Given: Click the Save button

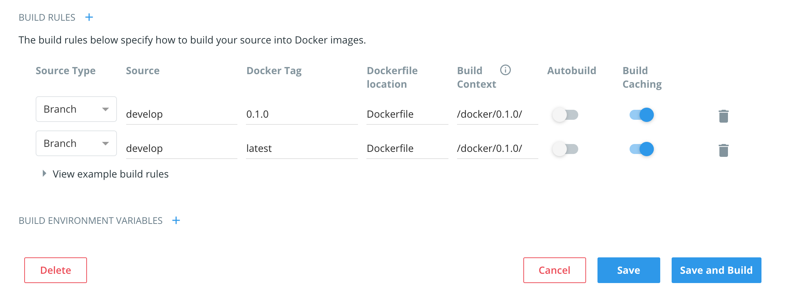Looking at the screenshot, I should point(628,270).
